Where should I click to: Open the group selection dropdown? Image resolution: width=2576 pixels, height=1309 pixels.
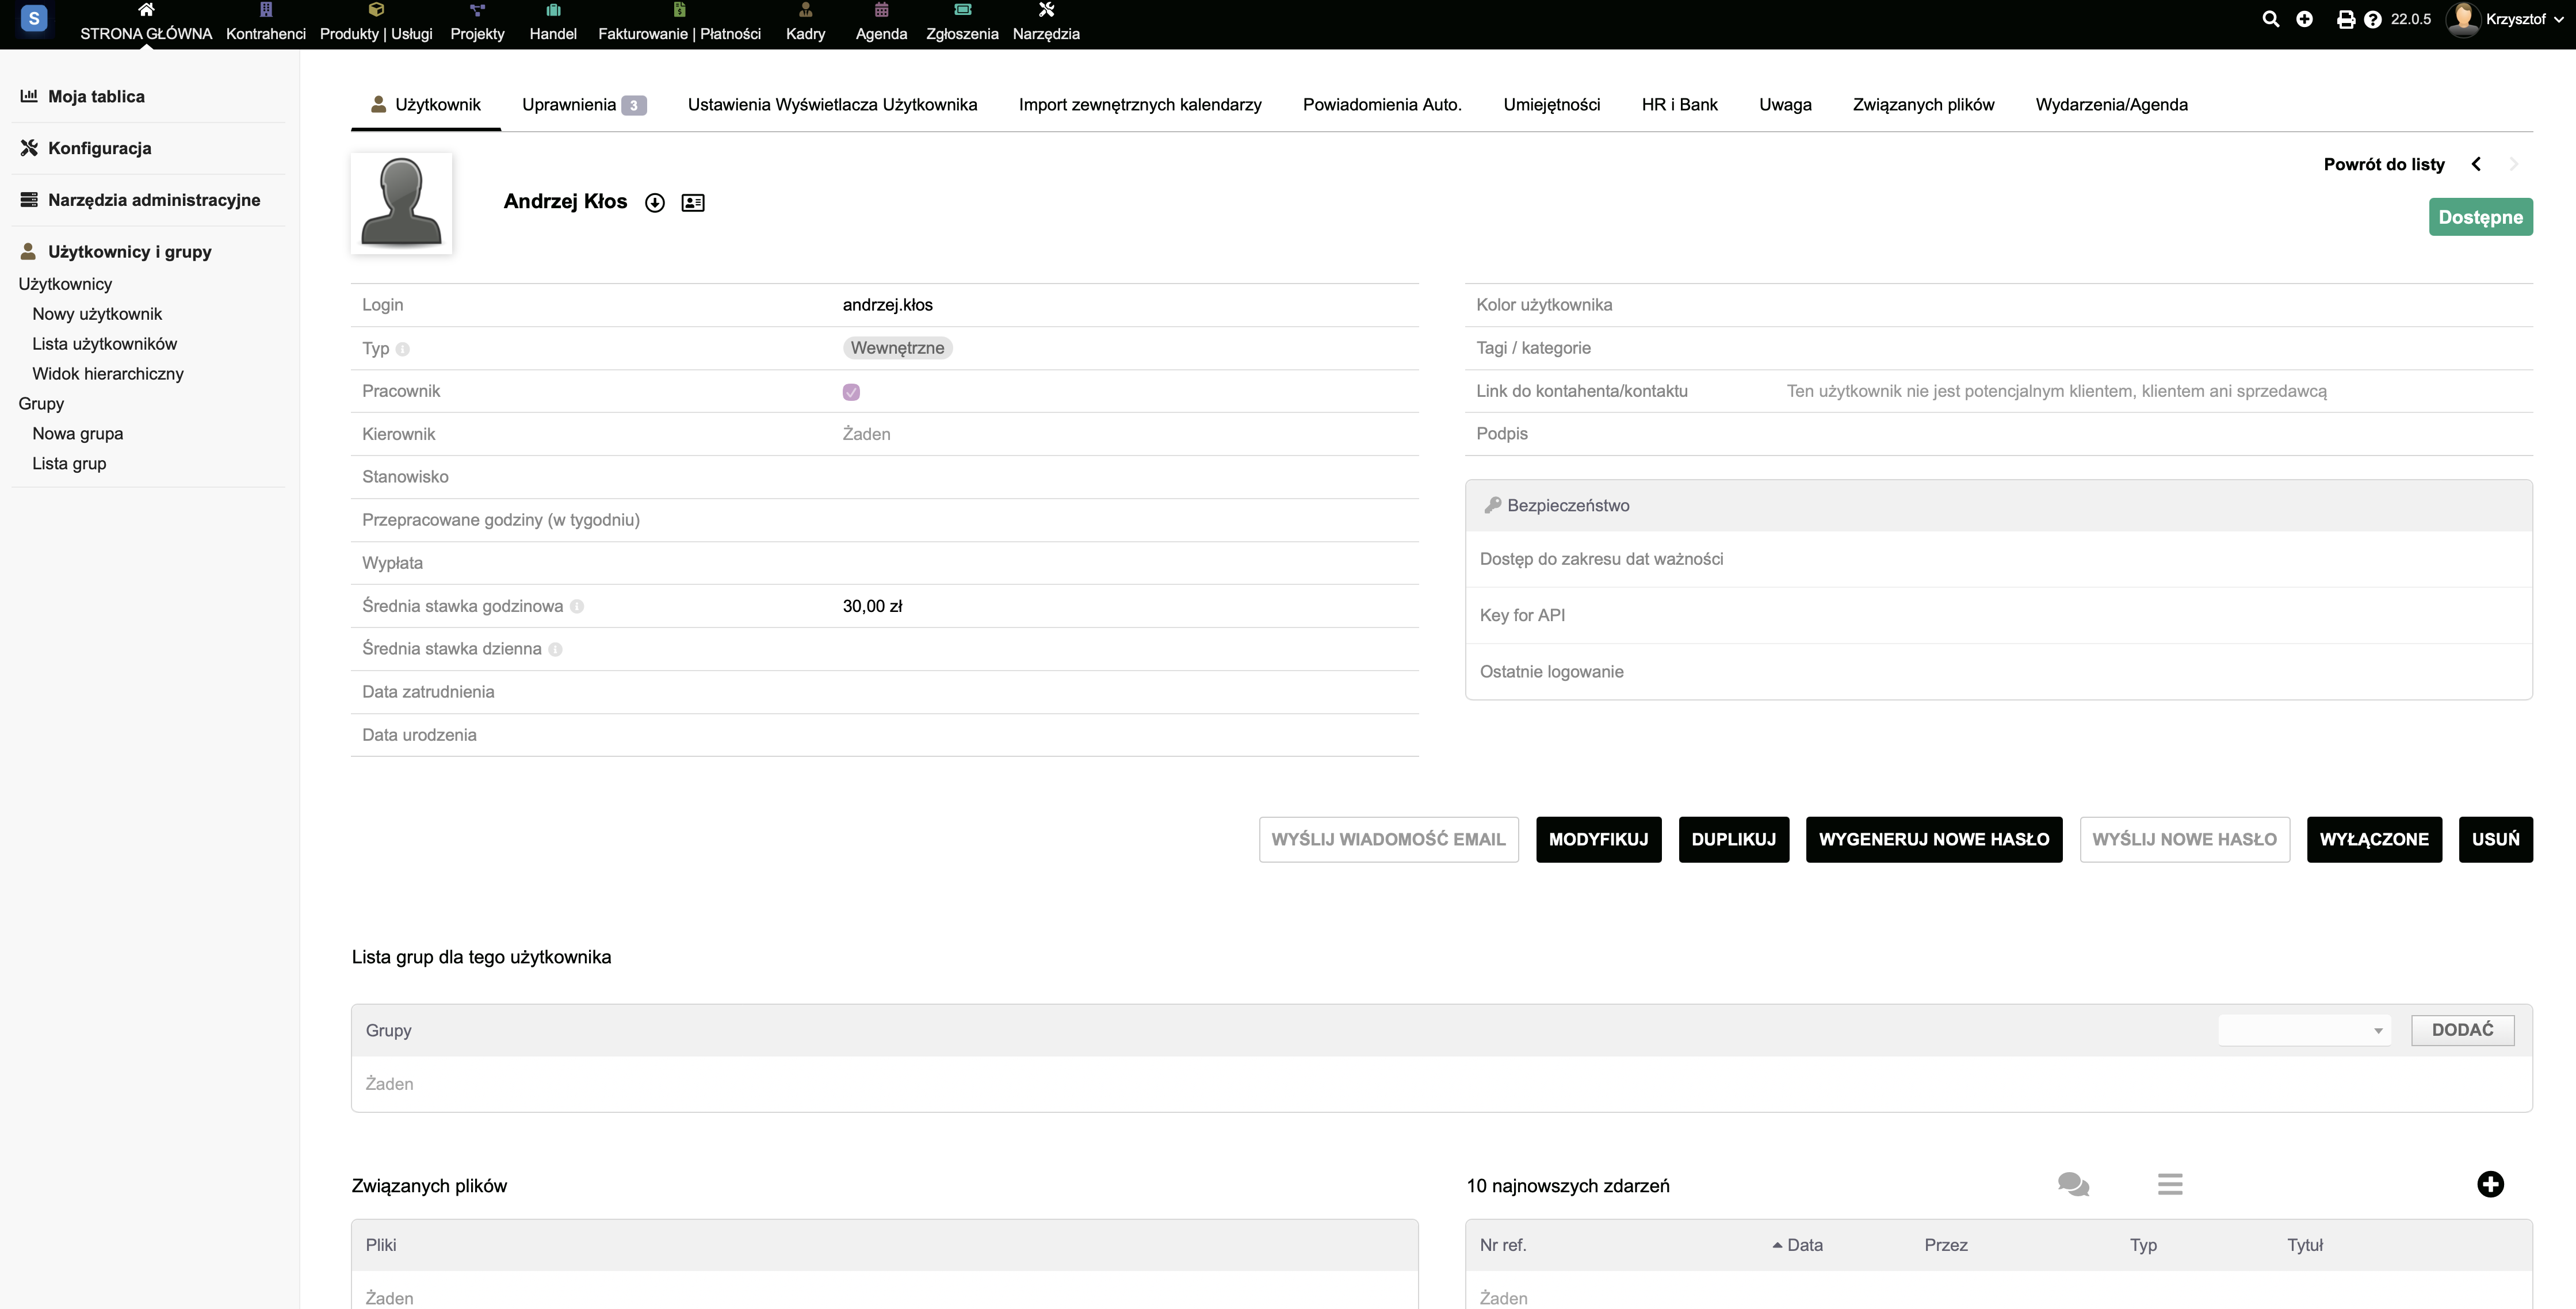click(x=2304, y=1031)
